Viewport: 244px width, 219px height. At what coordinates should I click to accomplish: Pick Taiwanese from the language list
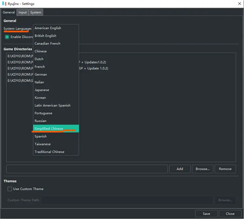click(x=56, y=144)
